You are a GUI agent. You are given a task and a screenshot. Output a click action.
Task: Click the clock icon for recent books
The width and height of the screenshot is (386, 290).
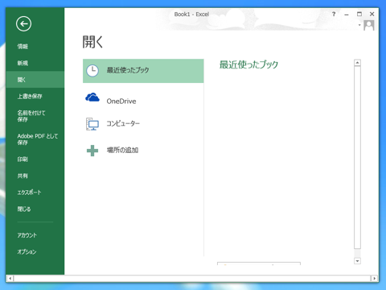(x=92, y=71)
